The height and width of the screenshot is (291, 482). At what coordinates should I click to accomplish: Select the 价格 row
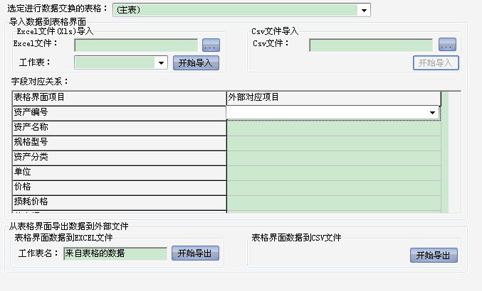120,187
